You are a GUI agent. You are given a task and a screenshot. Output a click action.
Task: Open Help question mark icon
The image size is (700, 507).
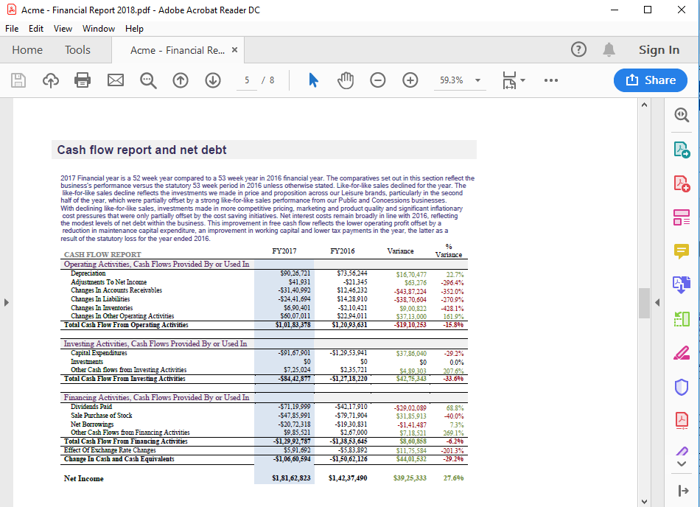[x=578, y=49]
